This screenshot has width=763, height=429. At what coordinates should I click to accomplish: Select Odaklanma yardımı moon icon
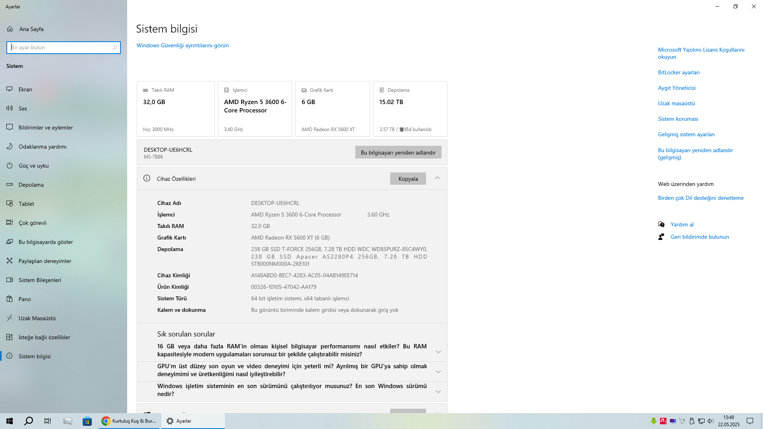point(10,147)
